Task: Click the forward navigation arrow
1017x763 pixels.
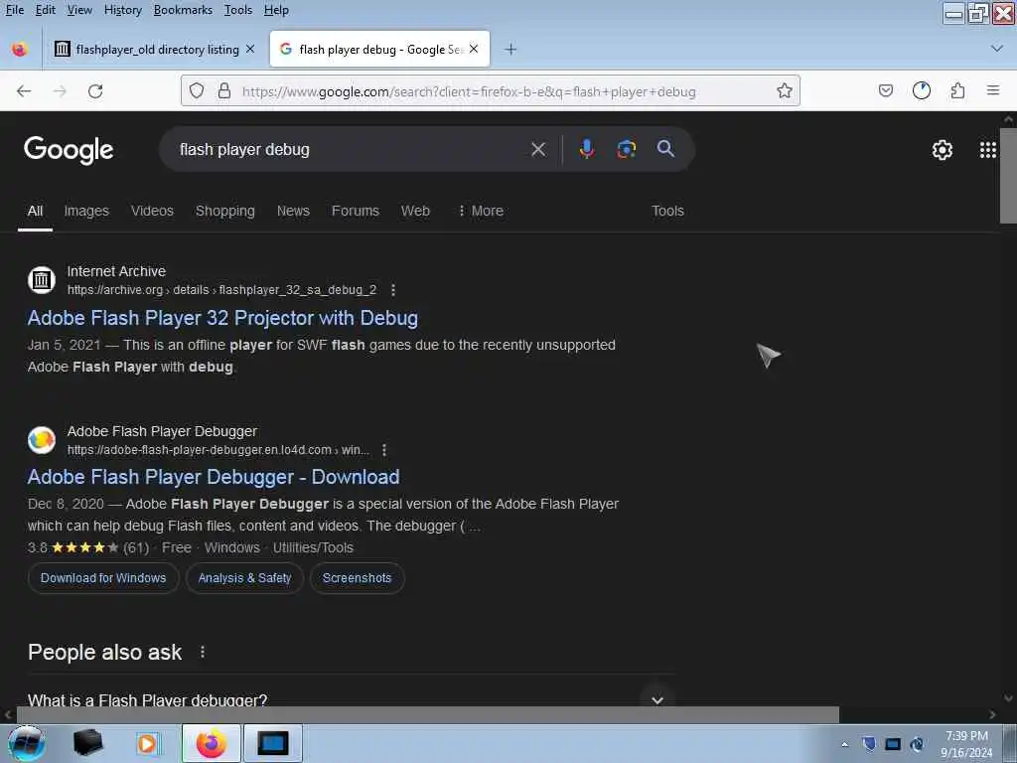Action: [60, 91]
